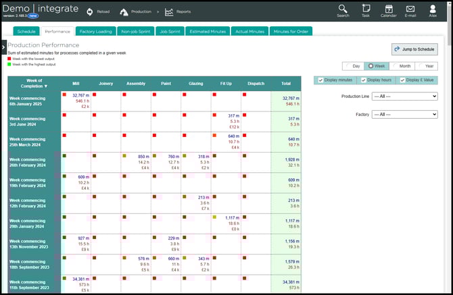
Task: Expand the Production Line dropdown
Action: 404,97
